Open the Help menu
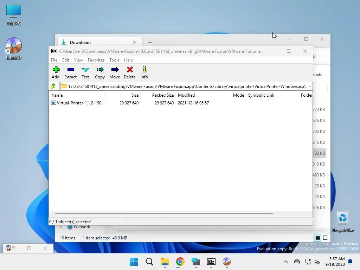 tap(128, 60)
